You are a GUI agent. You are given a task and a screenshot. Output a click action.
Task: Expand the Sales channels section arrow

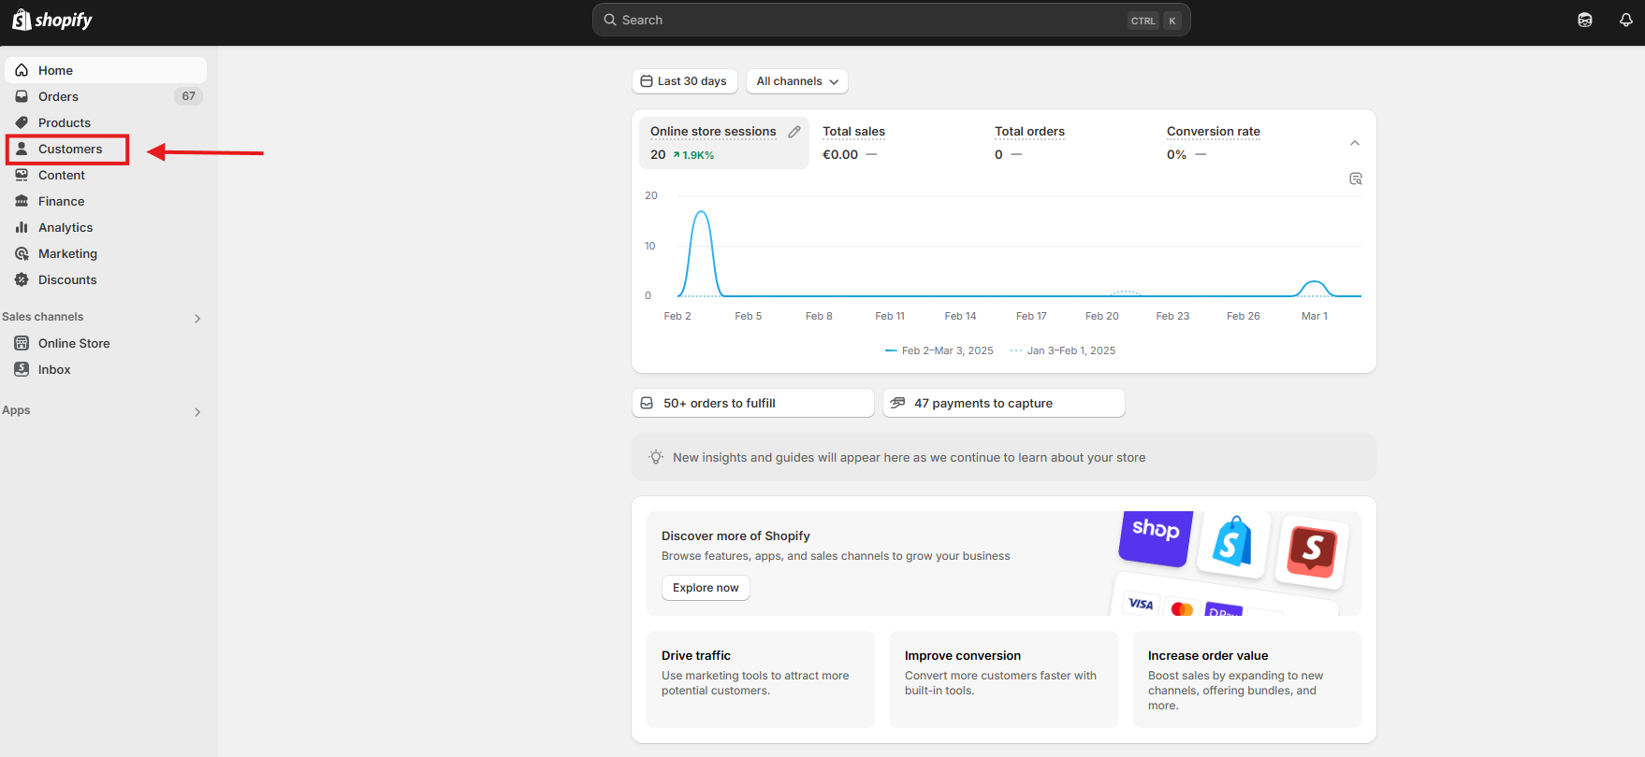coord(197,319)
